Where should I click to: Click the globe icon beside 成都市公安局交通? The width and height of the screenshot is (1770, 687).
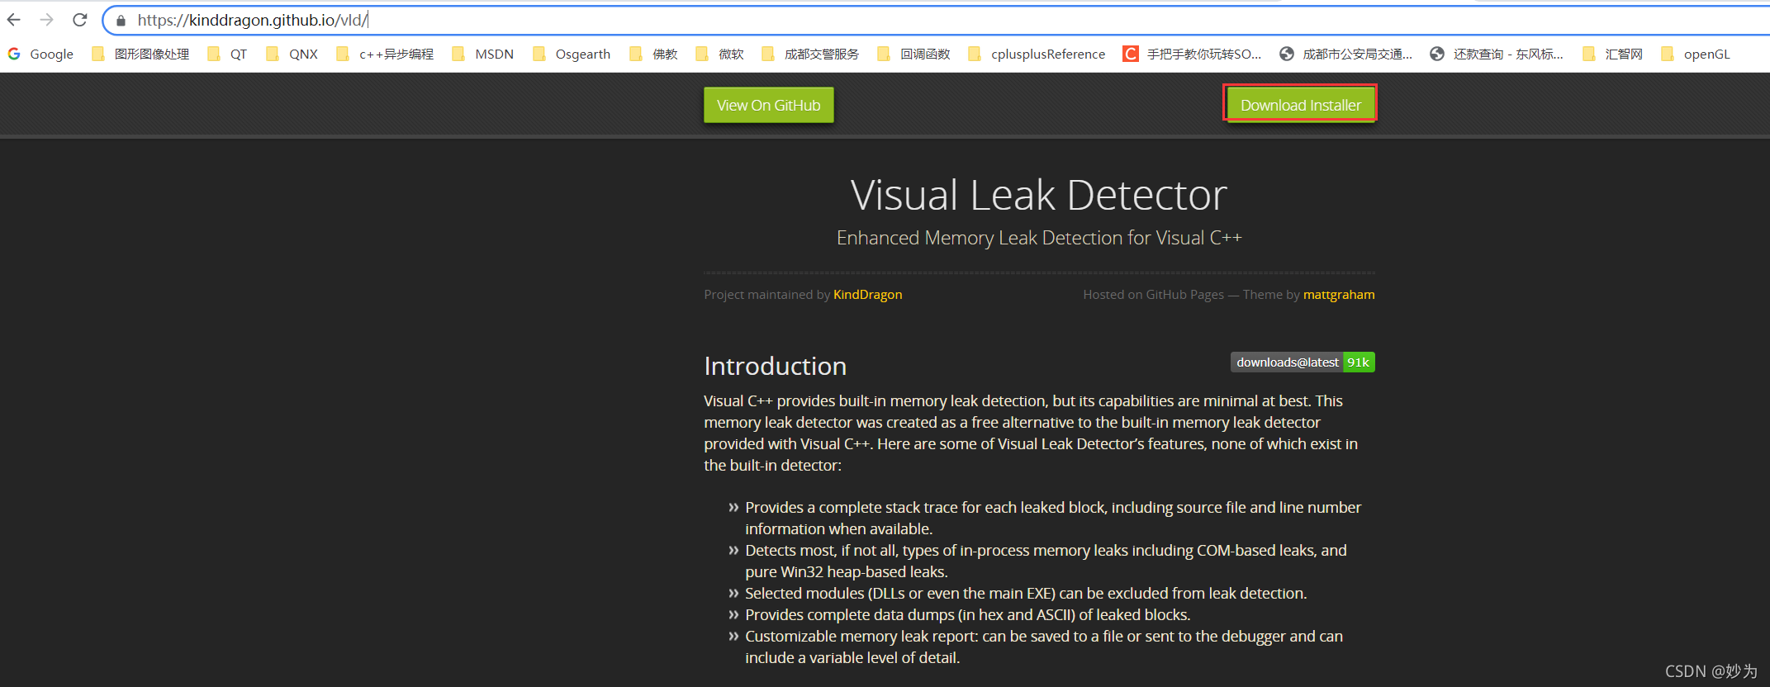point(1286,54)
